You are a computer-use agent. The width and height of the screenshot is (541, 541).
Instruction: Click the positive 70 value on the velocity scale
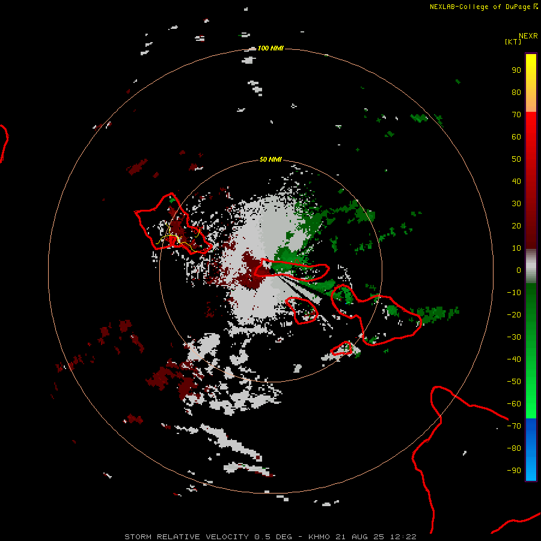(x=516, y=115)
